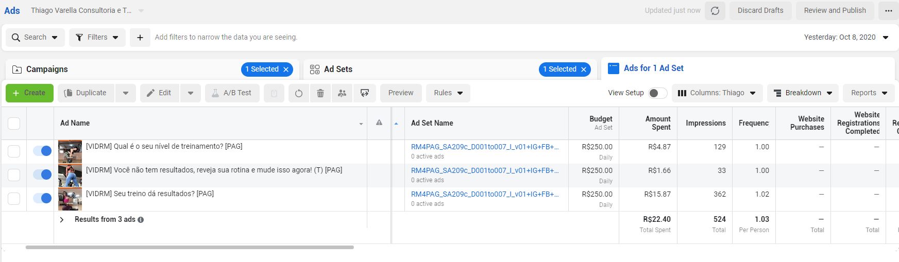The image size is (899, 262).
Task: Click the audience people icon
Action: click(x=342, y=93)
